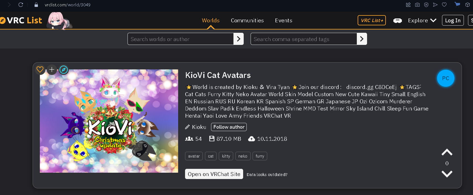Click the padlock site info icon
Image resolution: width=473 pixels, height=195 pixels.
[36, 5]
